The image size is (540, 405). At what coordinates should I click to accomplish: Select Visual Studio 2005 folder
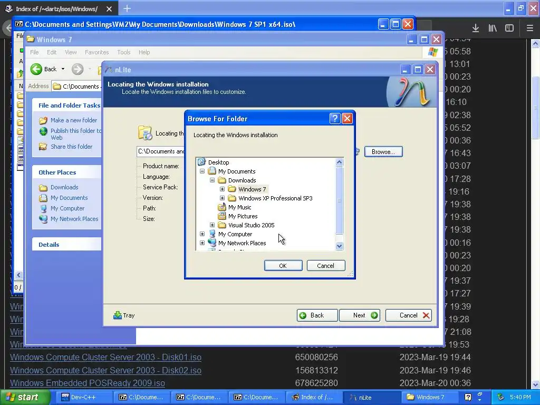pyautogui.click(x=251, y=225)
